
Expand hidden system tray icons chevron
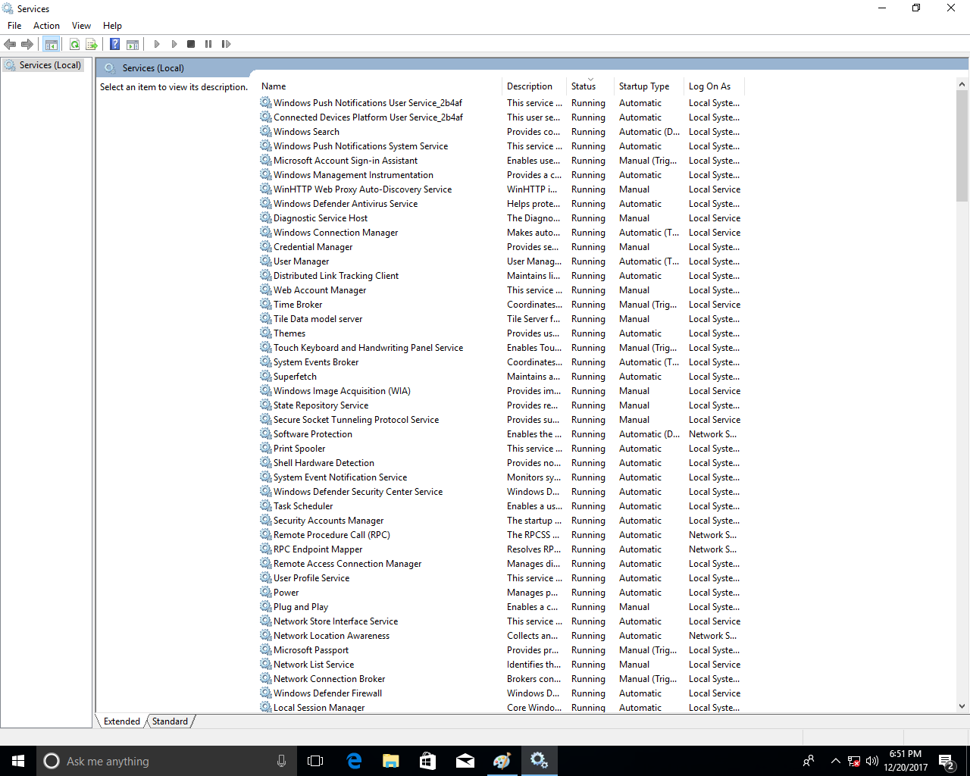click(835, 761)
